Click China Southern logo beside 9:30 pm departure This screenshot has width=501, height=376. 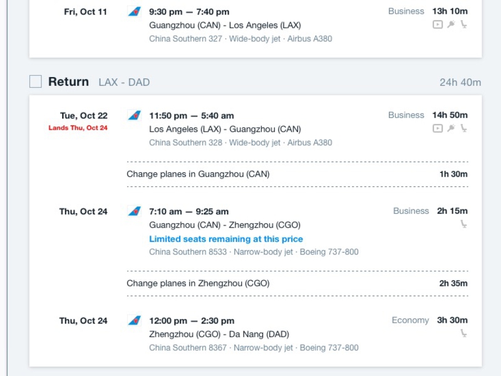click(135, 12)
